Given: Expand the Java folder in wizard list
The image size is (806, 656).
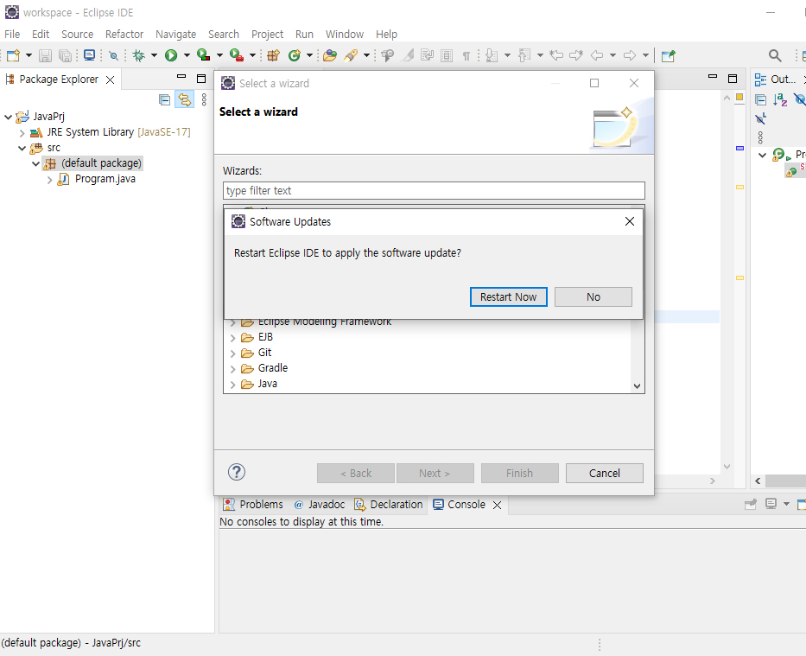Looking at the screenshot, I should [233, 385].
